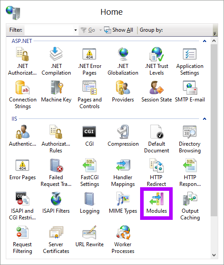
Task: Open Connection Strings feature
Action: coord(23,95)
